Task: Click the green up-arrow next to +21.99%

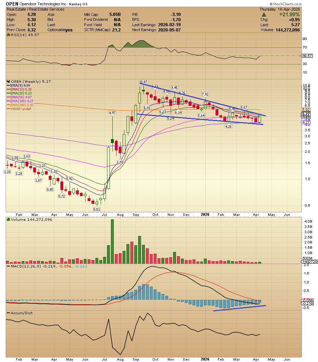Action: click(264, 15)
